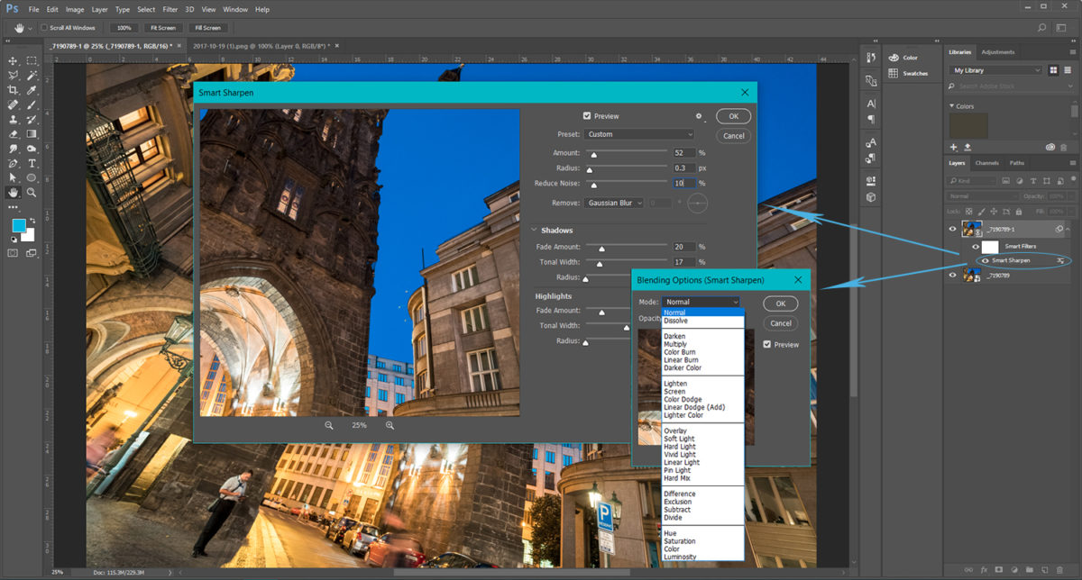Click Cancel in Smart Sharpen dialog
This screenshot has width=1082, height=580.
coord(733,136)
